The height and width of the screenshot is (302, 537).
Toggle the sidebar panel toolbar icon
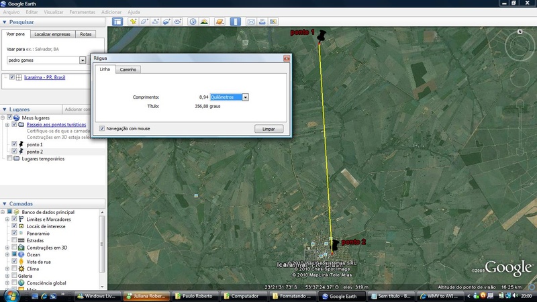point(117,21)
